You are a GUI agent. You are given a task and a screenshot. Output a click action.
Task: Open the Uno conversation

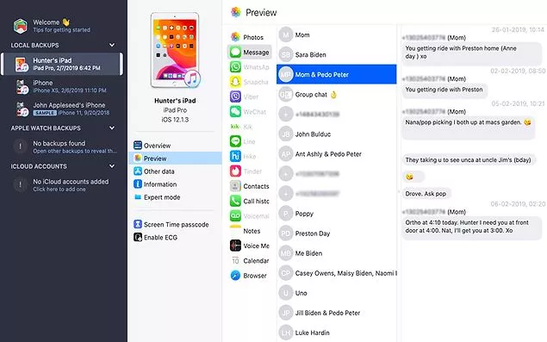pos(337,293)
